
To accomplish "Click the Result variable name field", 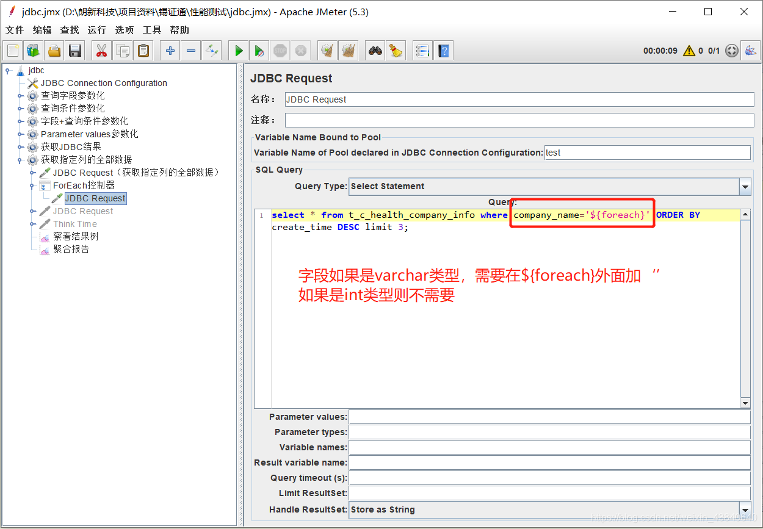I will 549,462.
